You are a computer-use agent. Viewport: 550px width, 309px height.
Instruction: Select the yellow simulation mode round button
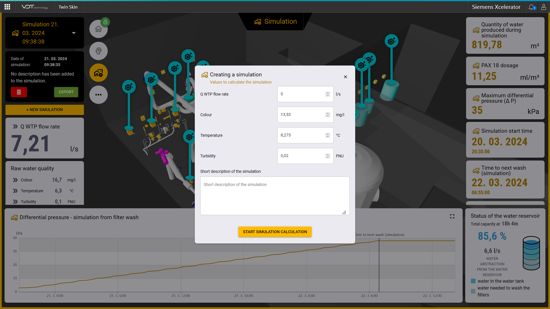tap(98, 73)
